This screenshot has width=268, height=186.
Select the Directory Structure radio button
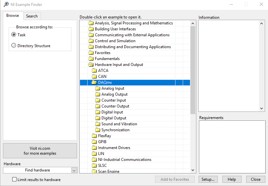point(14,46)
